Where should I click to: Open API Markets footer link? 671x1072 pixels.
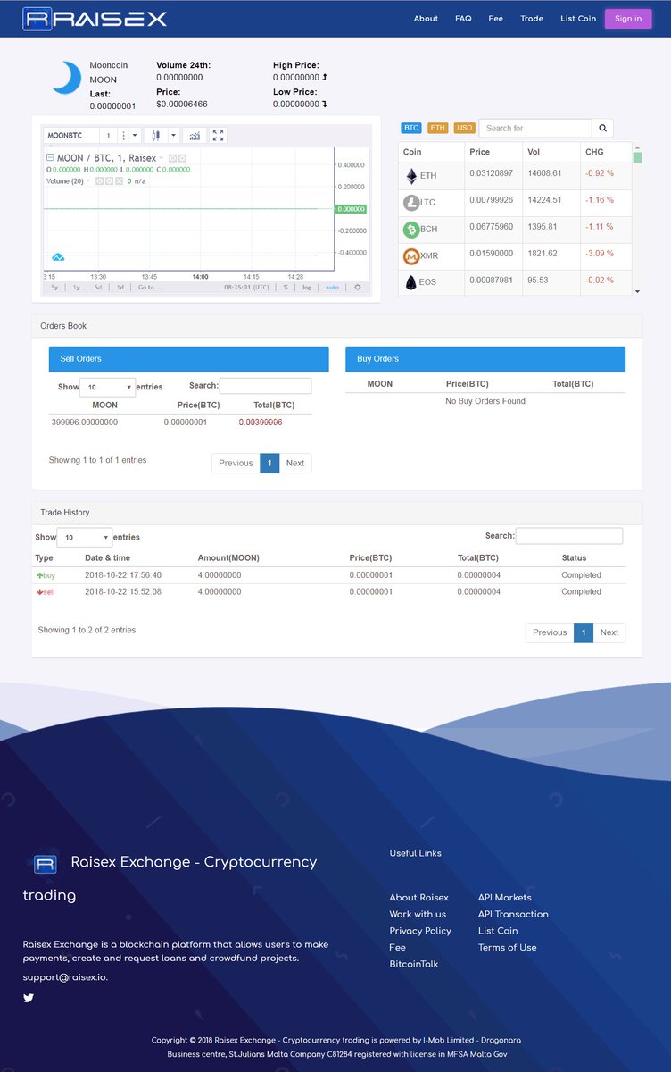tap(505, 897)
